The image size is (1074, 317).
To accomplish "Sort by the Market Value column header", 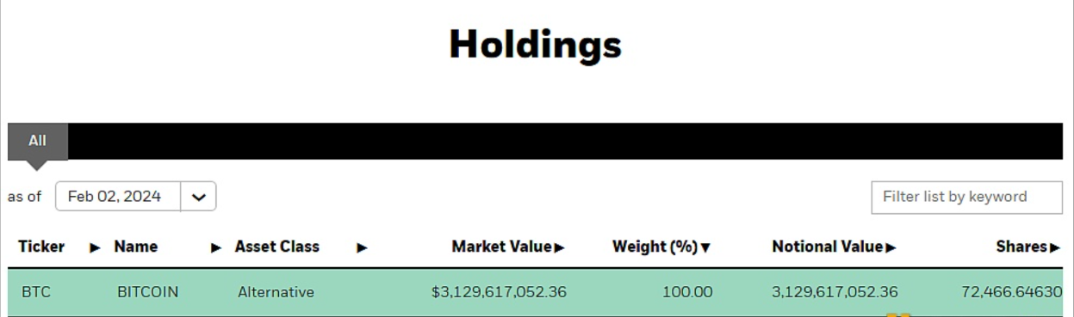I will coord(501,247).
